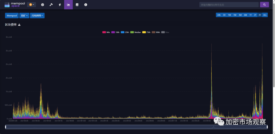The width and height of the screenshot is (275, 134).
Task: Expand the 闪电网络 dropdown menu
Action: [x=37, y=16]
